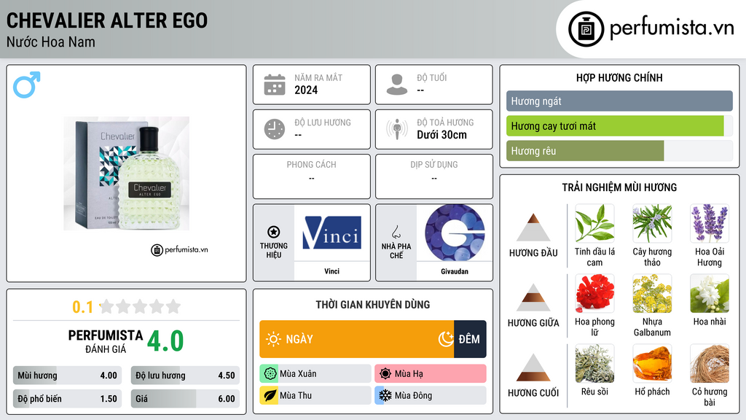Select the Nhựa Galbanum note image
The height and width of the screenshot is (420, 746).
click(652, 293)
